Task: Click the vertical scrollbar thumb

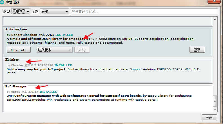Action: [x=215, y=101]
